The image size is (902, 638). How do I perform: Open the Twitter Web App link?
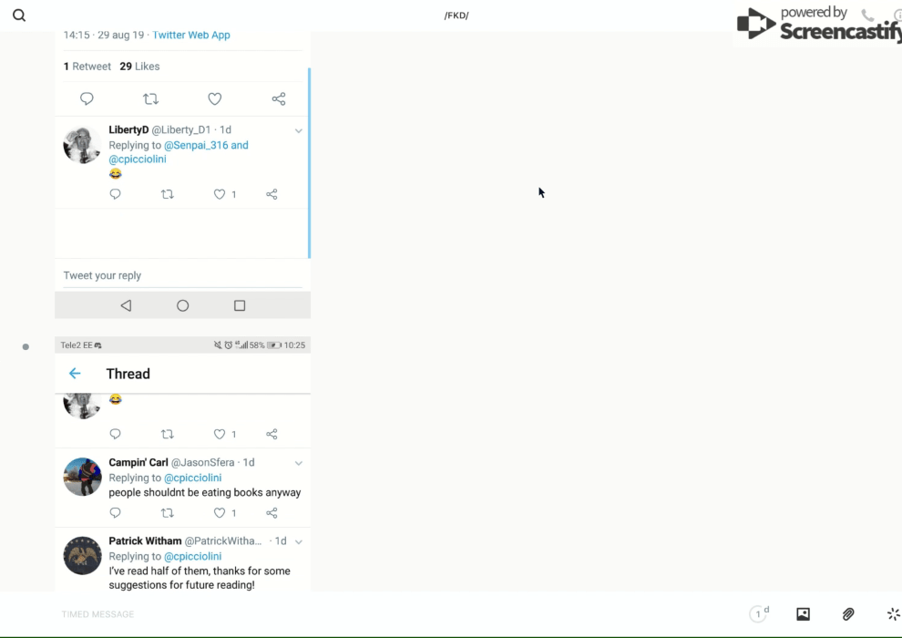point(191,36)
